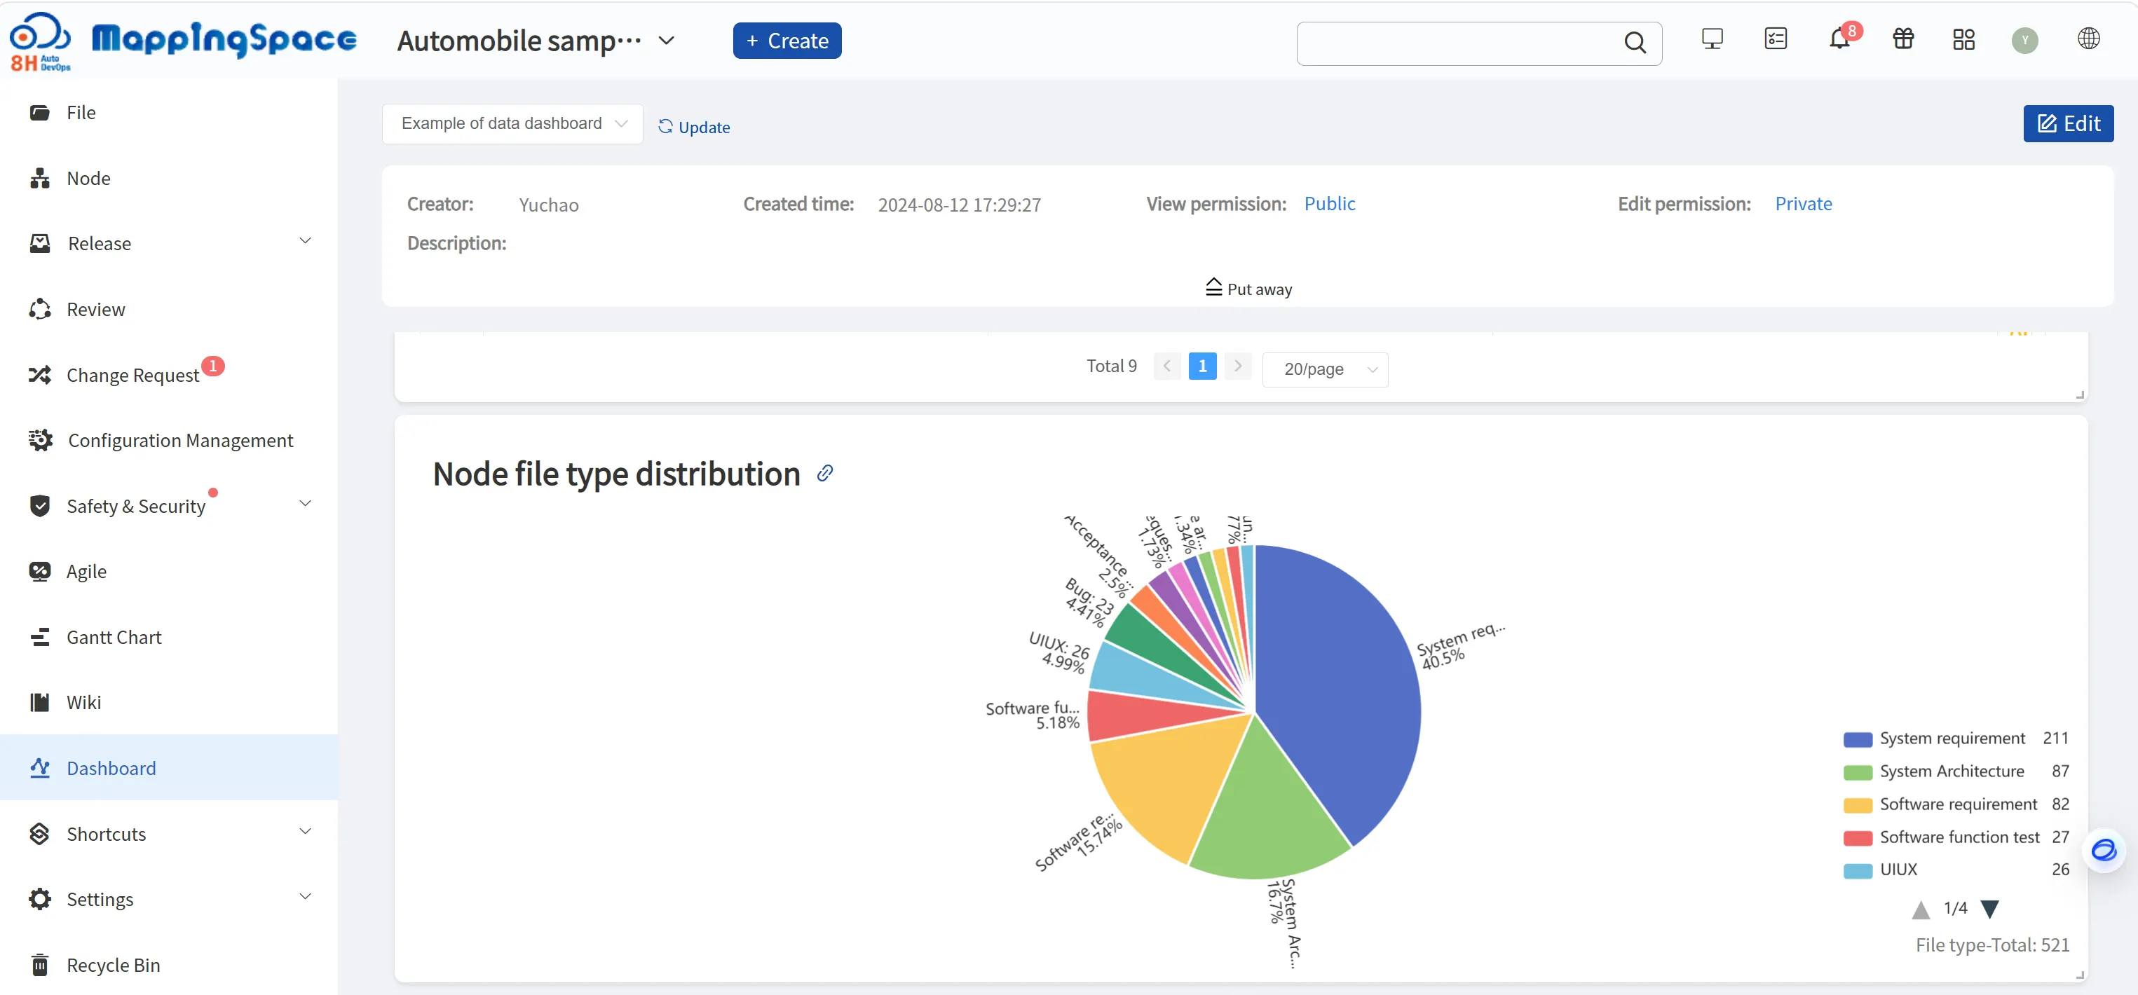Image resolution: width=2138 pixels, height=995 pixels.
Task: Expand the Shortcuts menu
Action: (x=305, y=832)
